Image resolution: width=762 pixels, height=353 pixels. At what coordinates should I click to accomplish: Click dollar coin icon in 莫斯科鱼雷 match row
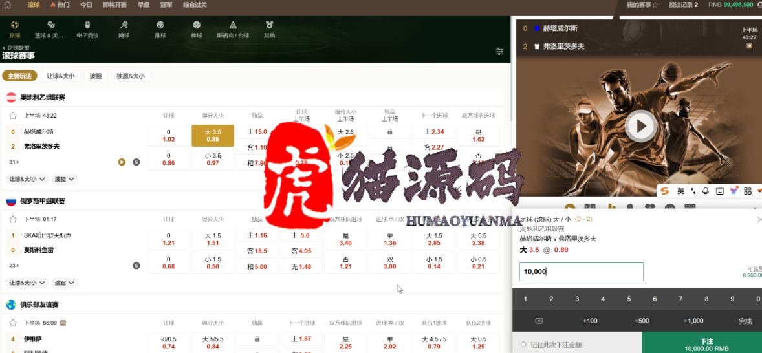(136, 266)
